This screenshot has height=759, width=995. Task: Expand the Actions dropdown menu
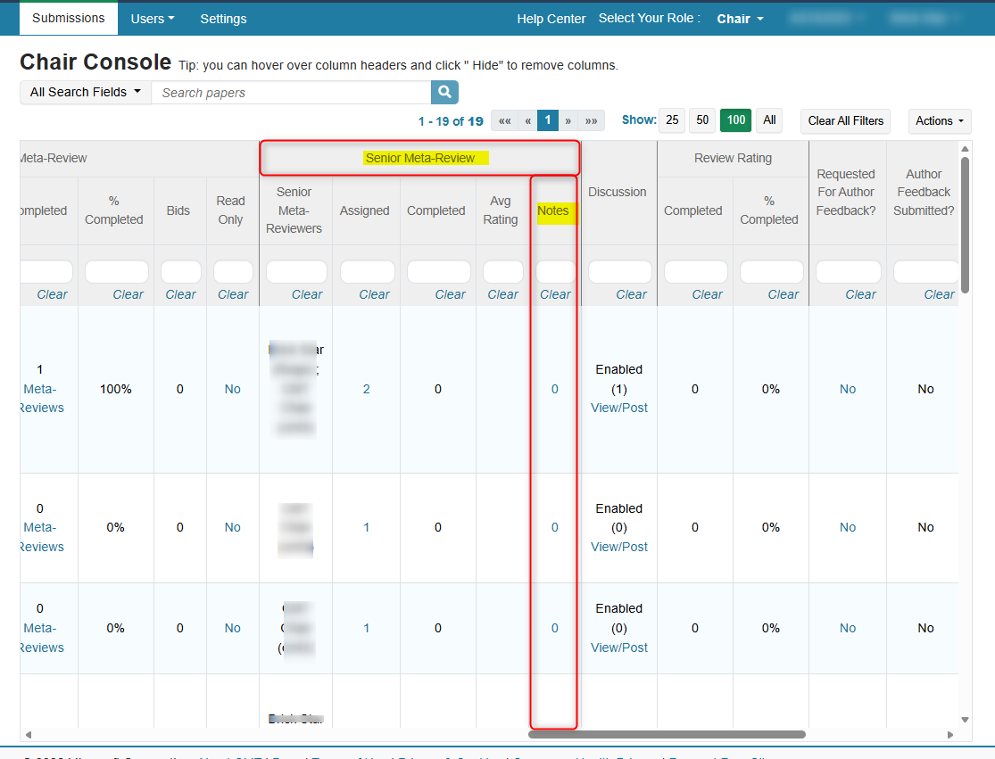click(x=940, y=120)
